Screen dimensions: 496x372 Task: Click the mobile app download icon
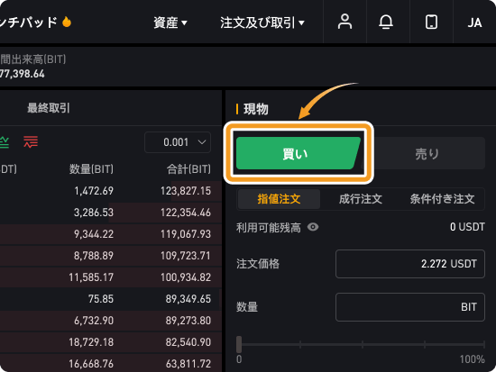click(431, 22)
